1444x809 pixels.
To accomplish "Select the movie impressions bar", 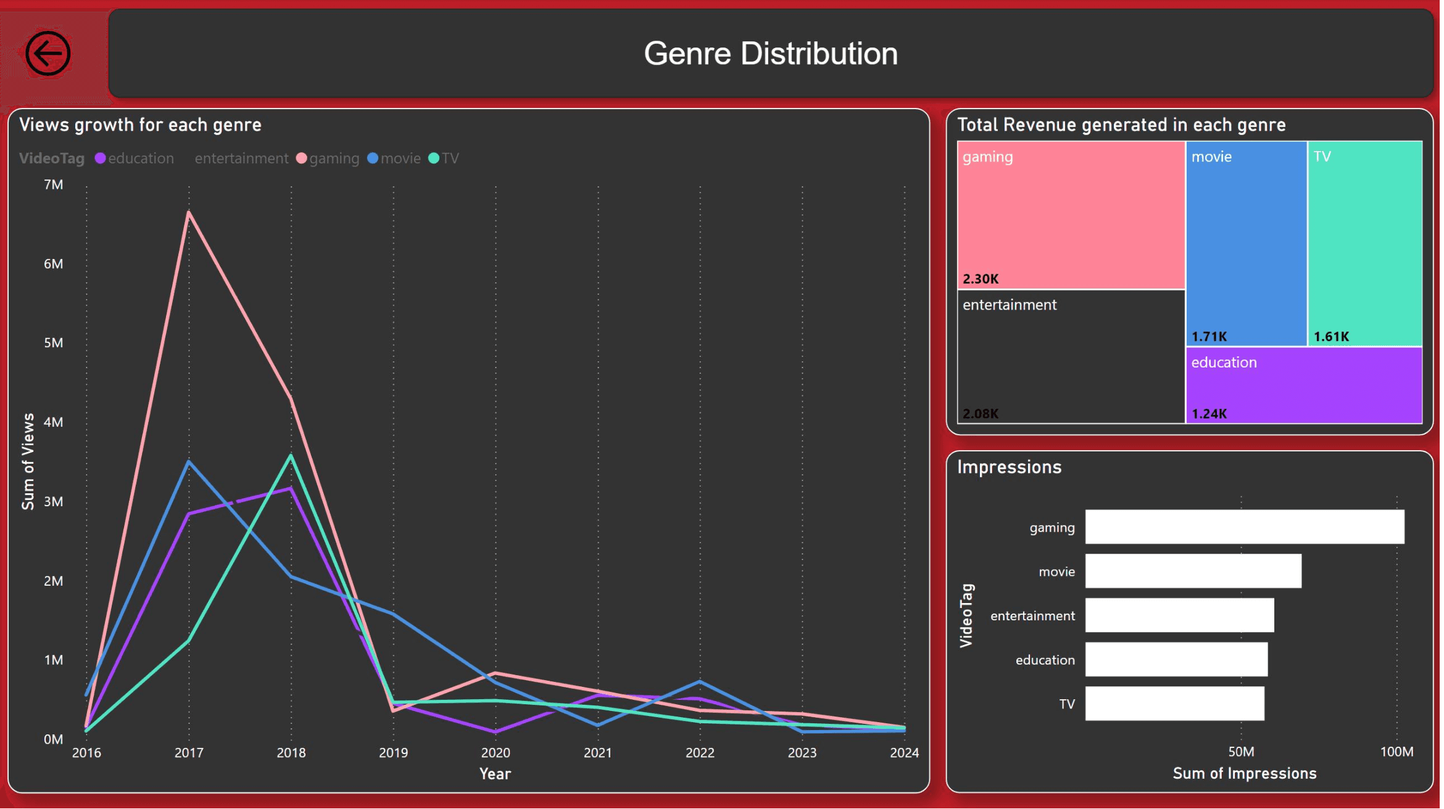I will coord(1196,572).
